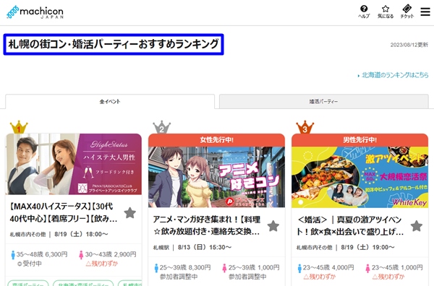Favorite the MAX40ハイステータス event with star
Image resolution: width=434 pixels, height=286 pixels.
click(129, 213)
